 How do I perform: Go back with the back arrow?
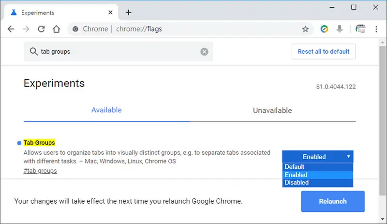click(11, 29)
